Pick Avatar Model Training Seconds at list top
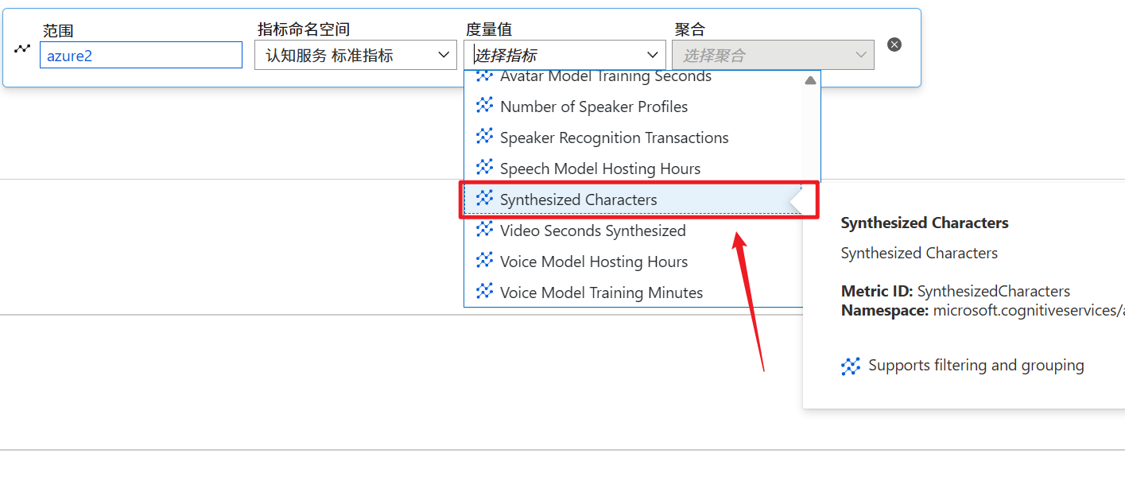Viewport: 1125px width, 496px height. click(605, 77)
